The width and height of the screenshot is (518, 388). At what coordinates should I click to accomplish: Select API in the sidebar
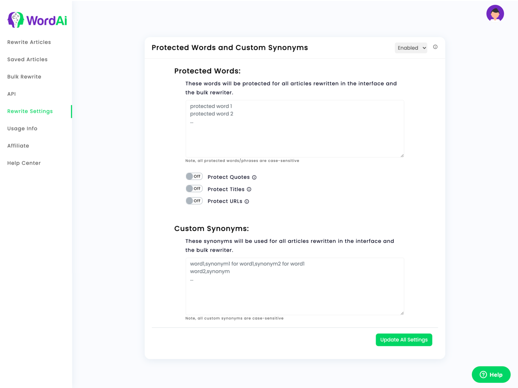click(x=11, y=94)
